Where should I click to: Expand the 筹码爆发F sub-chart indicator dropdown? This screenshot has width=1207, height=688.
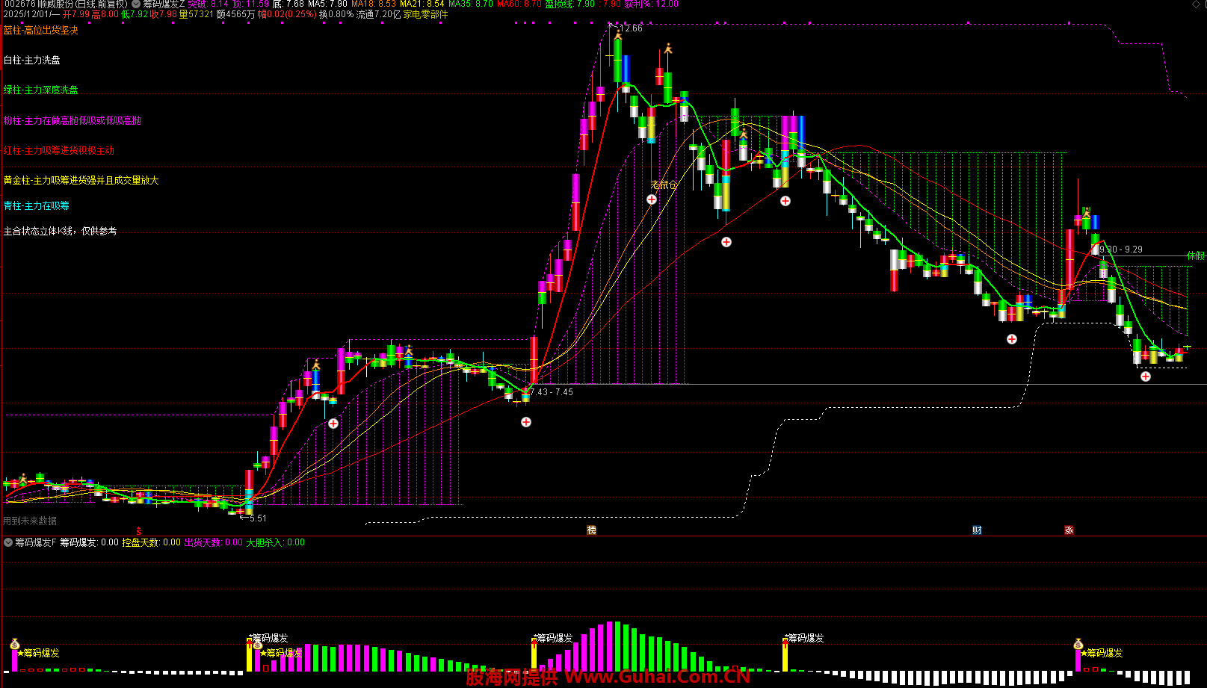pyautogui.click(x=8, y=542)
